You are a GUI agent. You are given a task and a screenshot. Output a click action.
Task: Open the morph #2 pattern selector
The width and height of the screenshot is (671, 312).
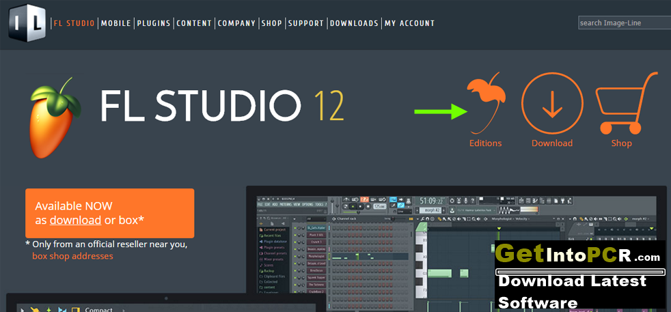click(430, 210)
